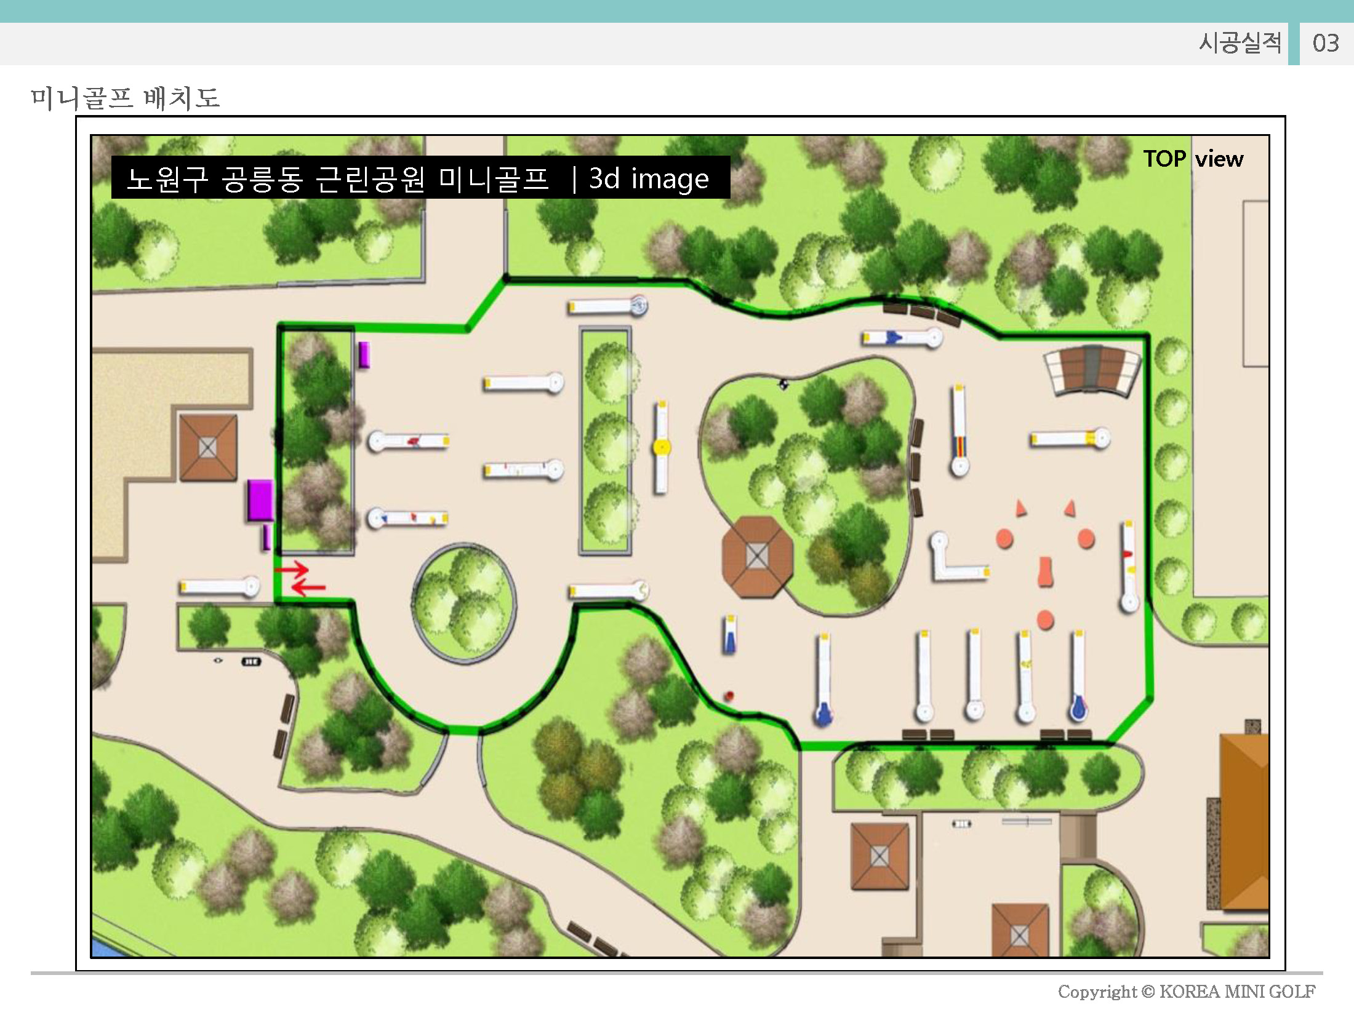Click the mini golf lane outside the fence
Image resolution: width=1354 pixels, height=1015 pixels.
pos(220,587)
